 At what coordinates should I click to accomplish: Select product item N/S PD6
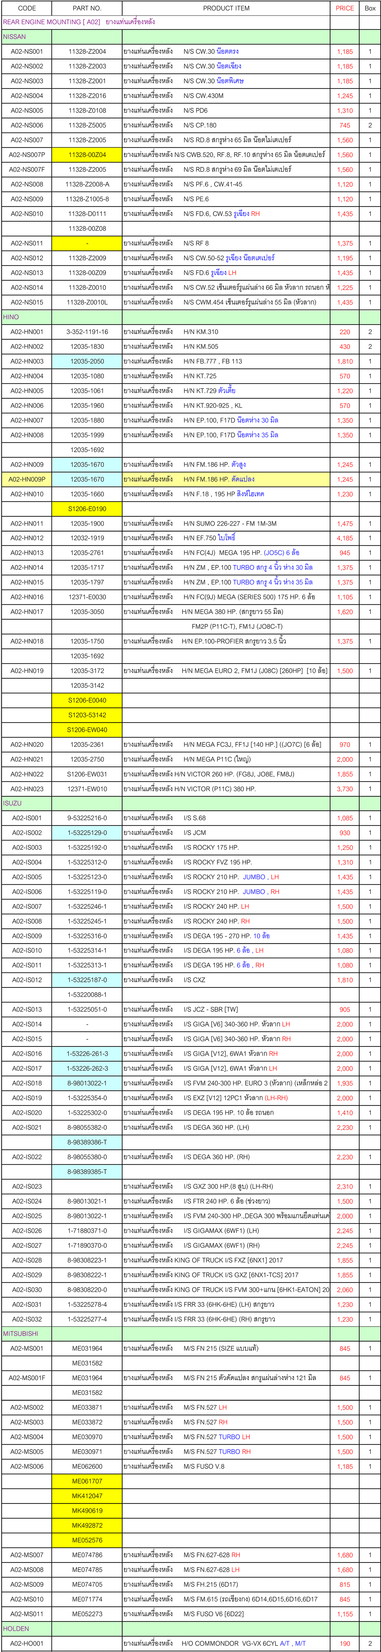pos(226,110)
